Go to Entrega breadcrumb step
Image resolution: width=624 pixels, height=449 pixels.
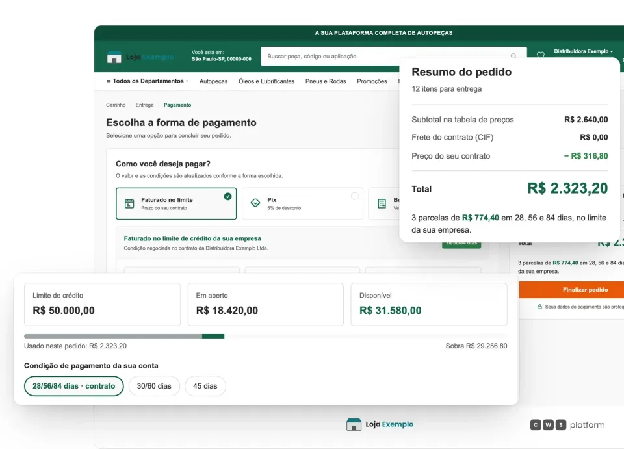[x=144, y=105]
